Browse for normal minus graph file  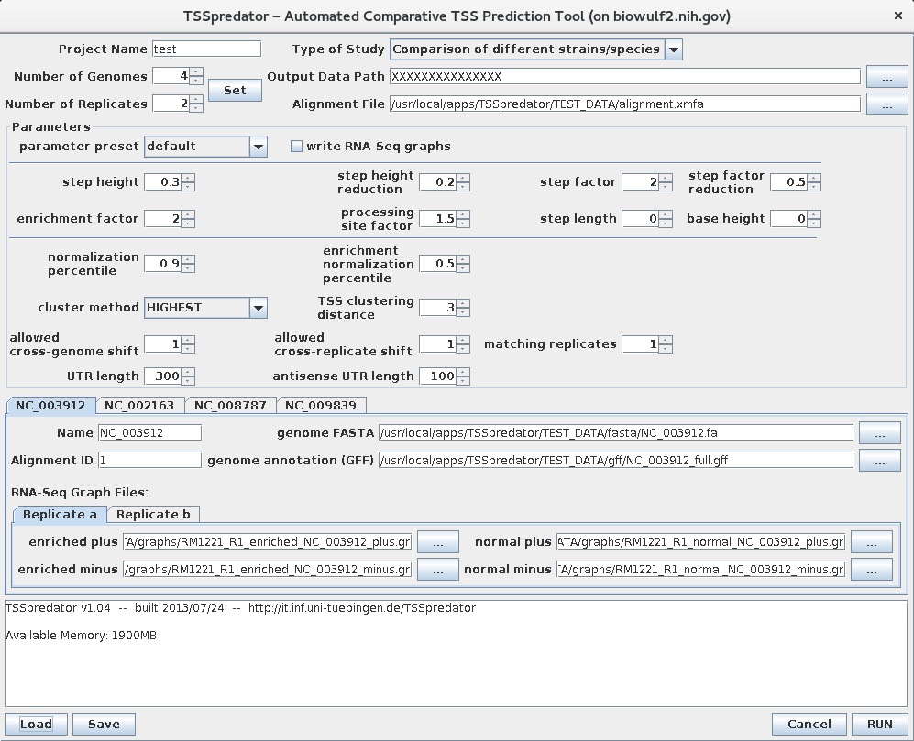871,570
